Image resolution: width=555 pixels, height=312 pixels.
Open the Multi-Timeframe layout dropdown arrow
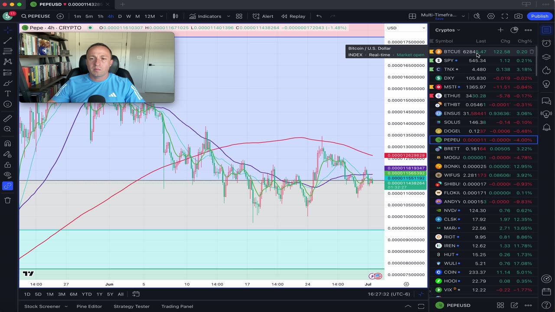(463, 16)
